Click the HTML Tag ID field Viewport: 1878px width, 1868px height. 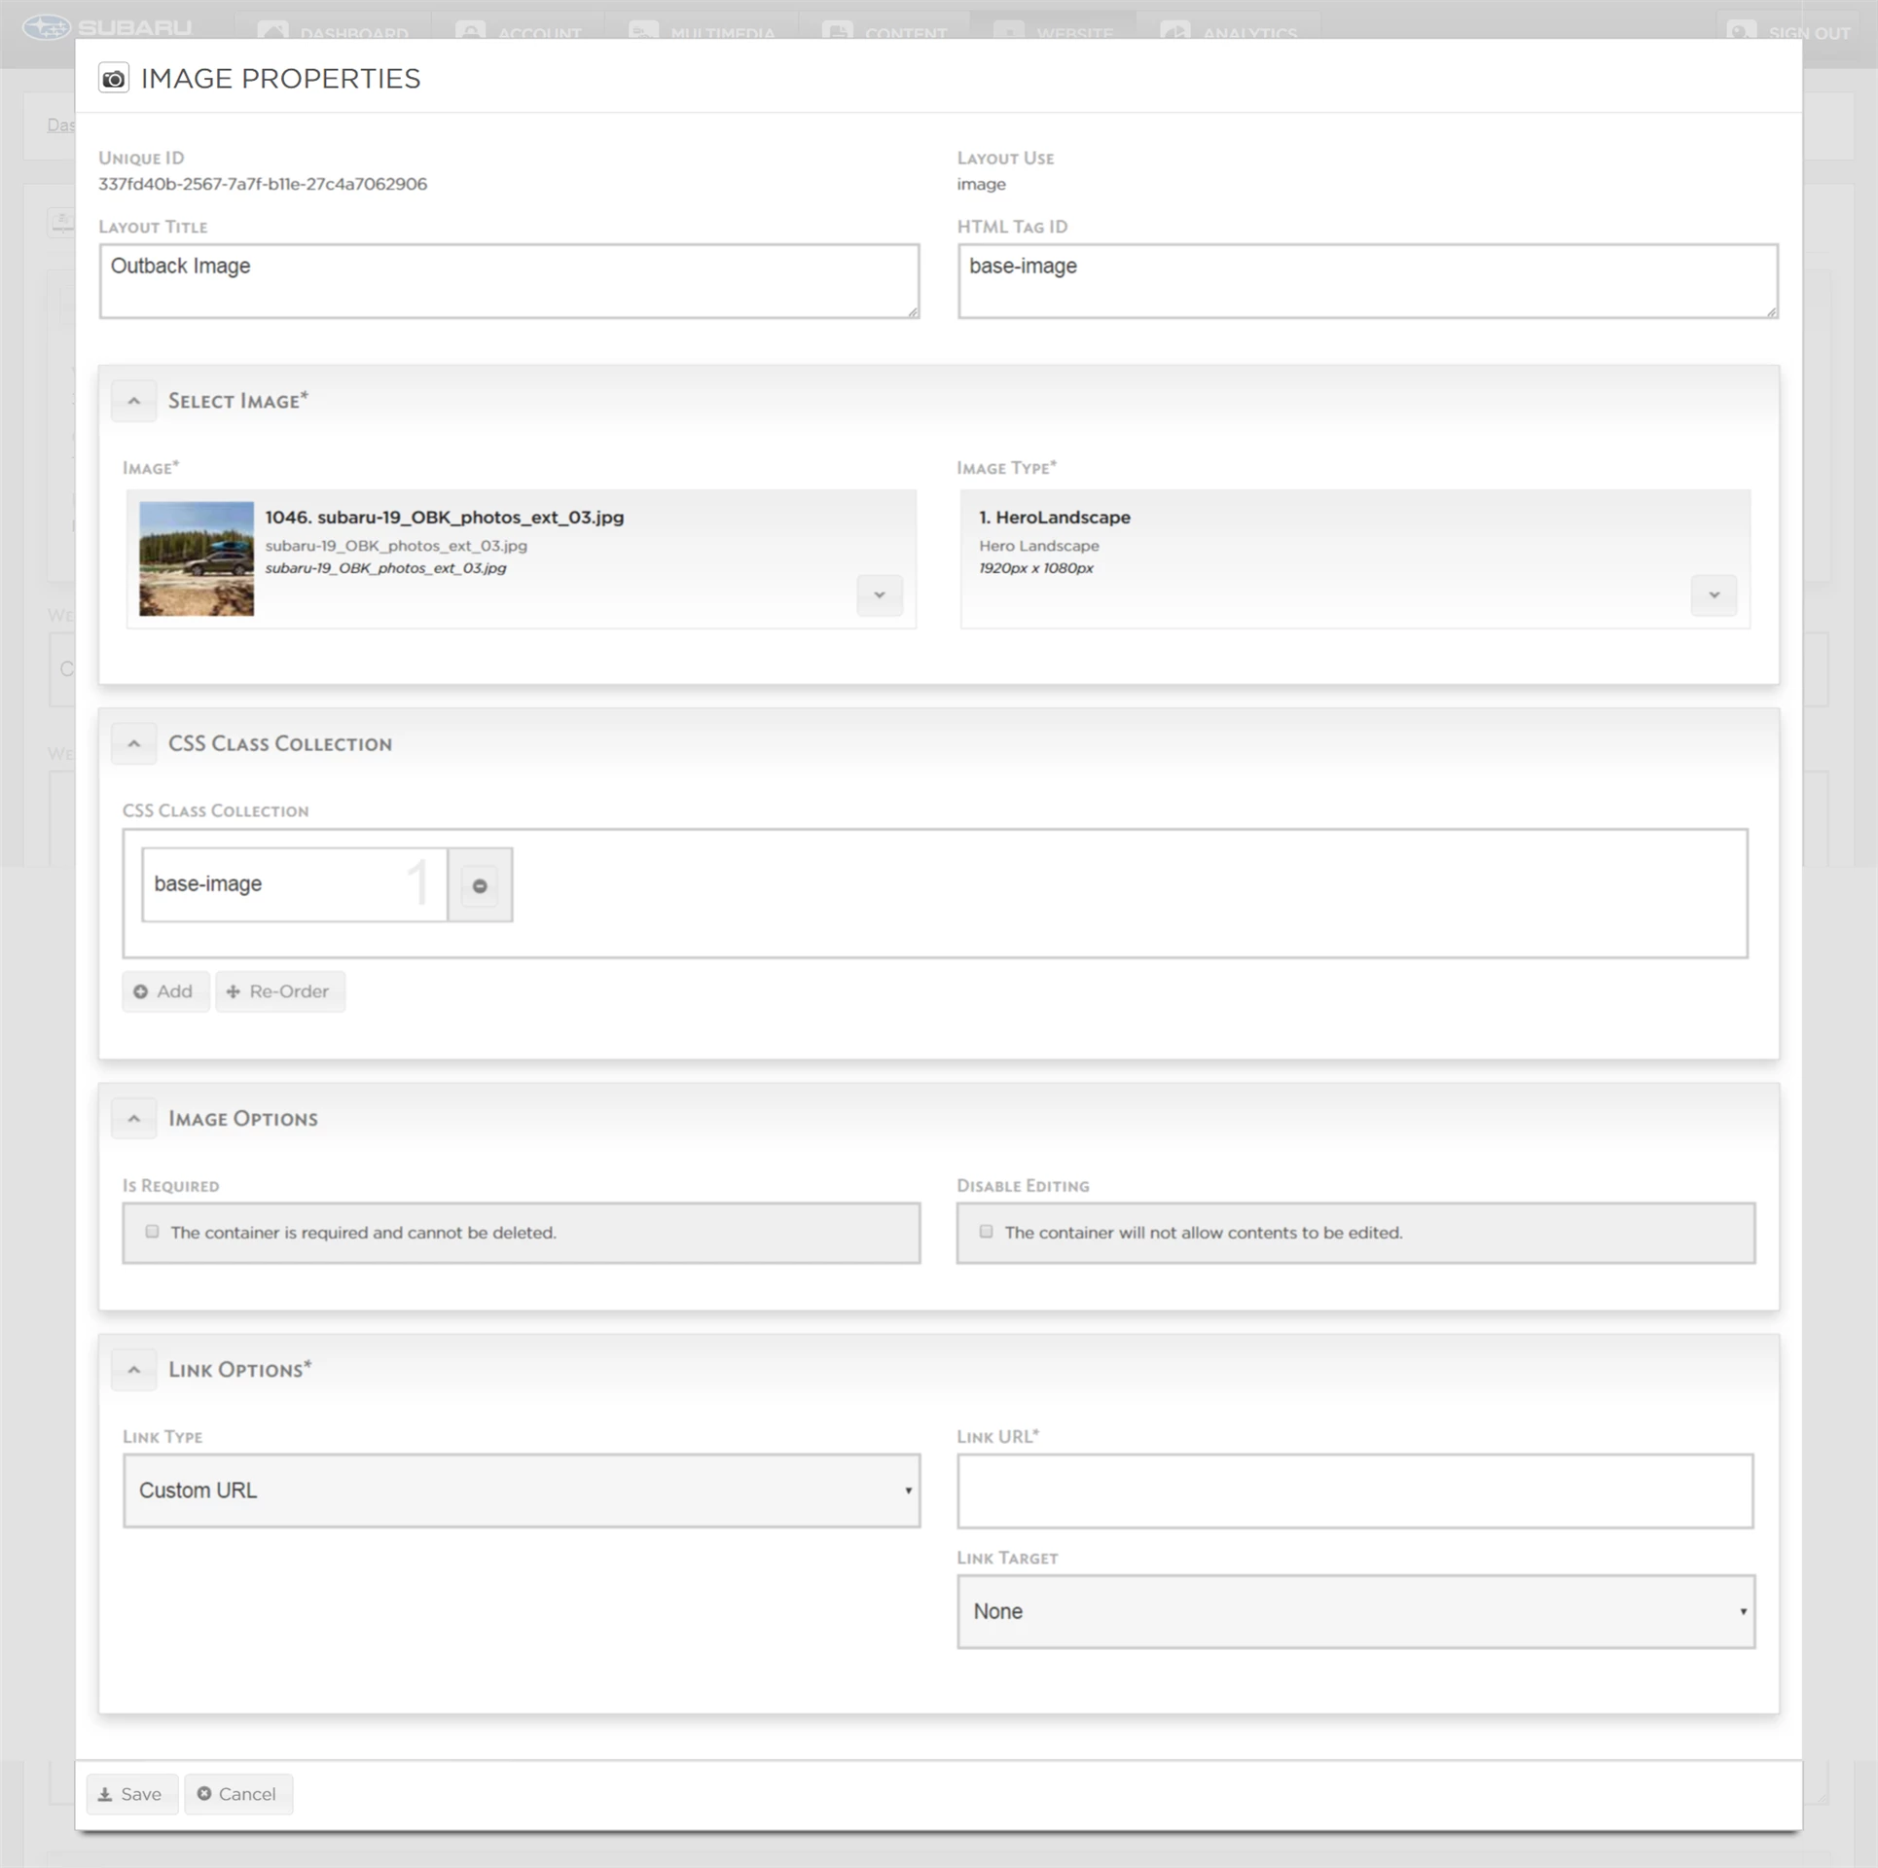(1367, 280)
